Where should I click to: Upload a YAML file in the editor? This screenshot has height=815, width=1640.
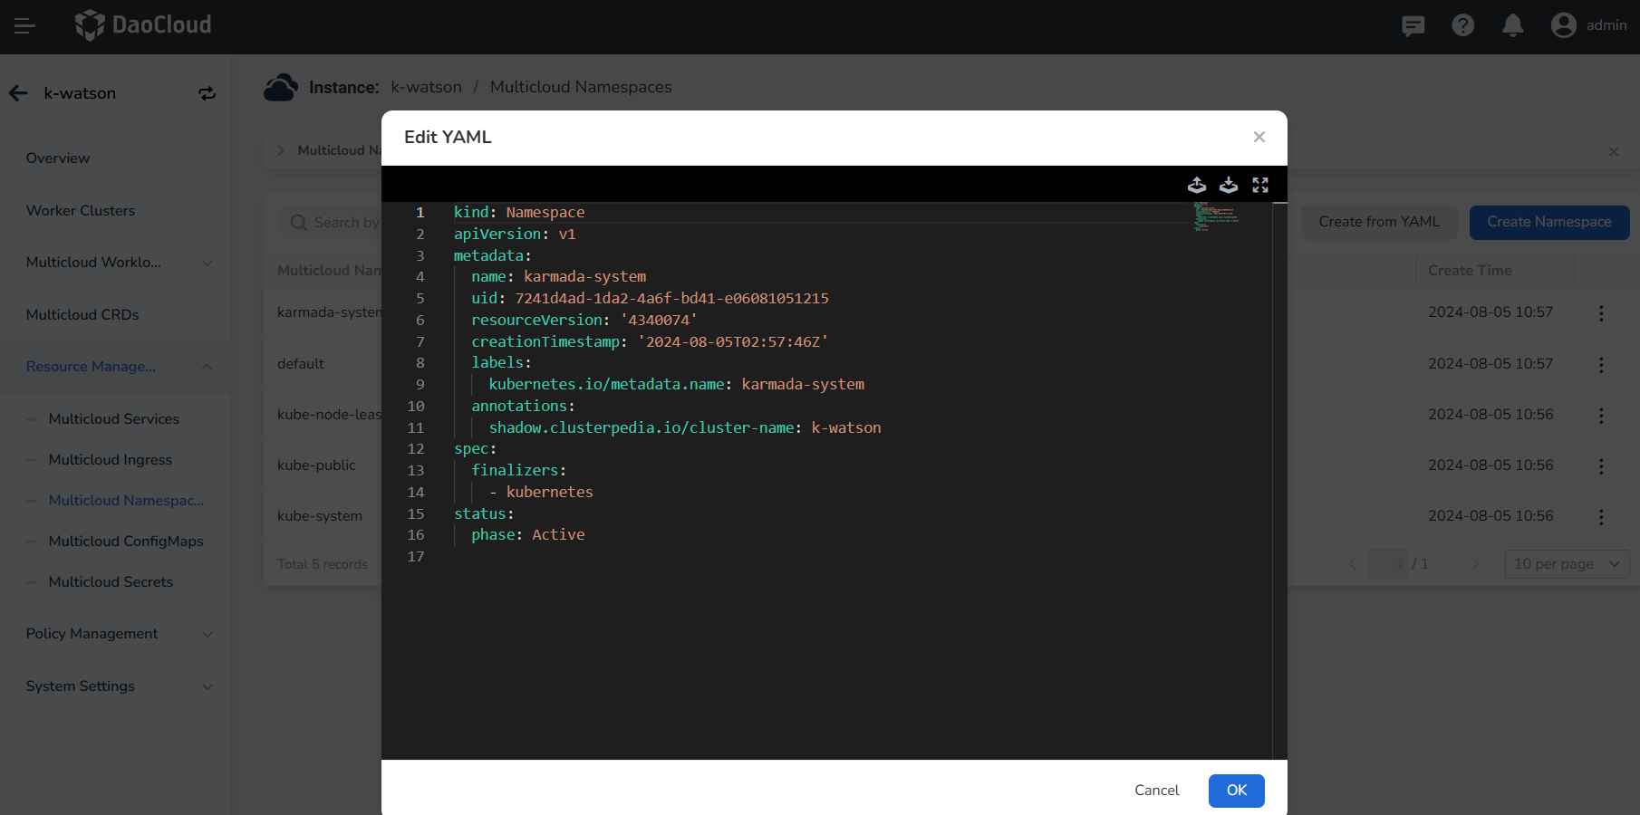1196,185
